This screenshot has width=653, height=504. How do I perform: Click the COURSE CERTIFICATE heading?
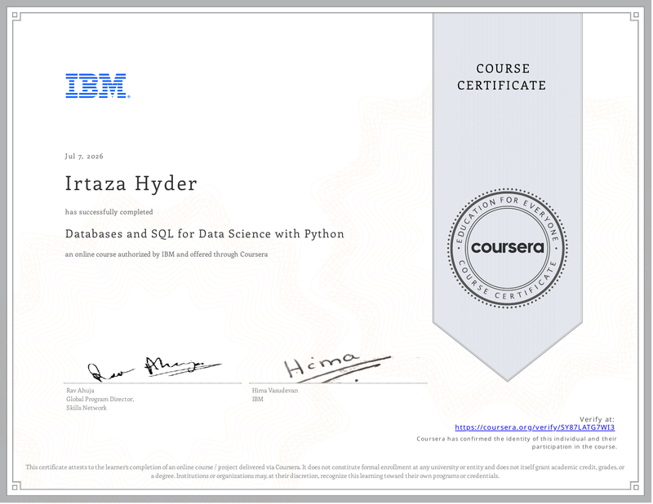(501, 77)
